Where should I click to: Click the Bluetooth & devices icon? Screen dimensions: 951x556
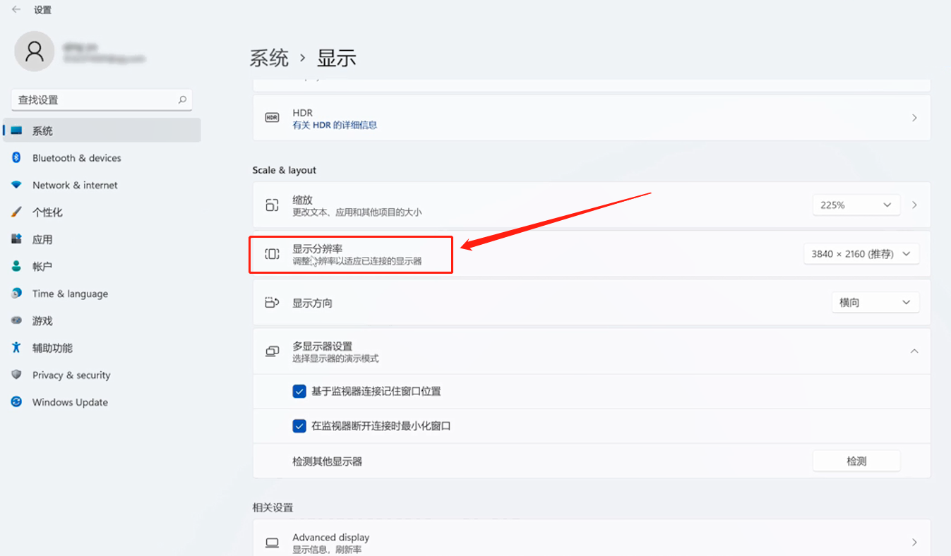16,158
